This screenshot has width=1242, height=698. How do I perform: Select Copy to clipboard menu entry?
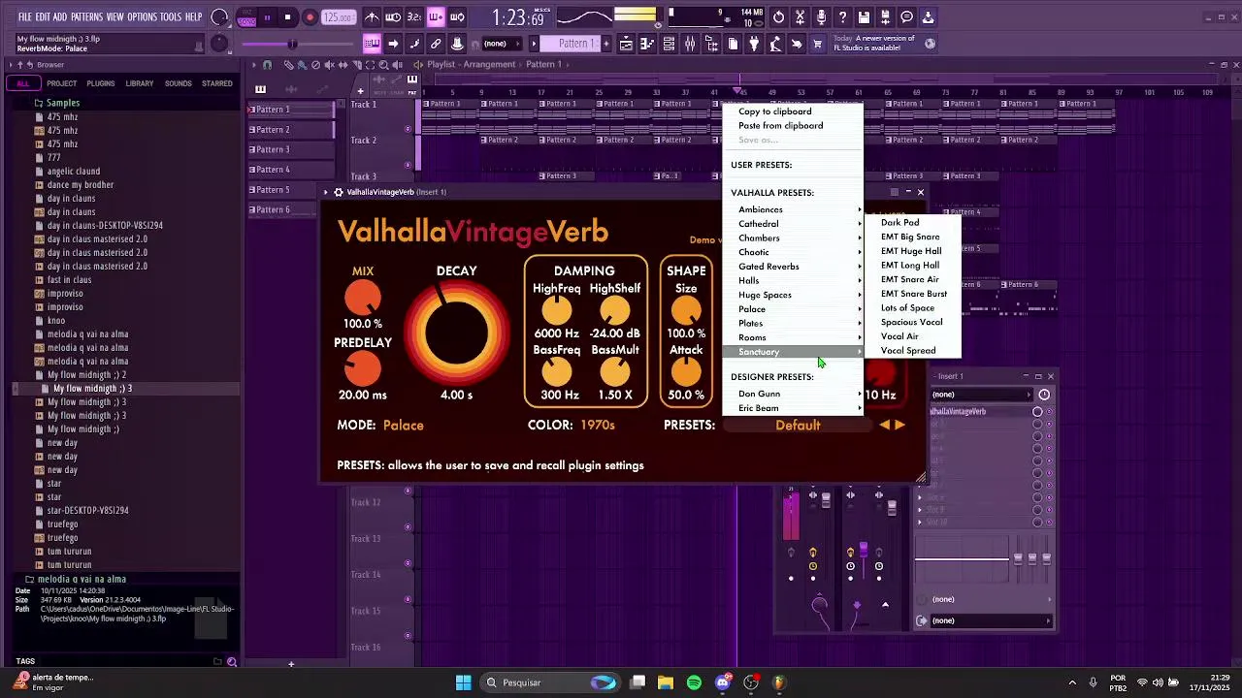click(774, 111)
